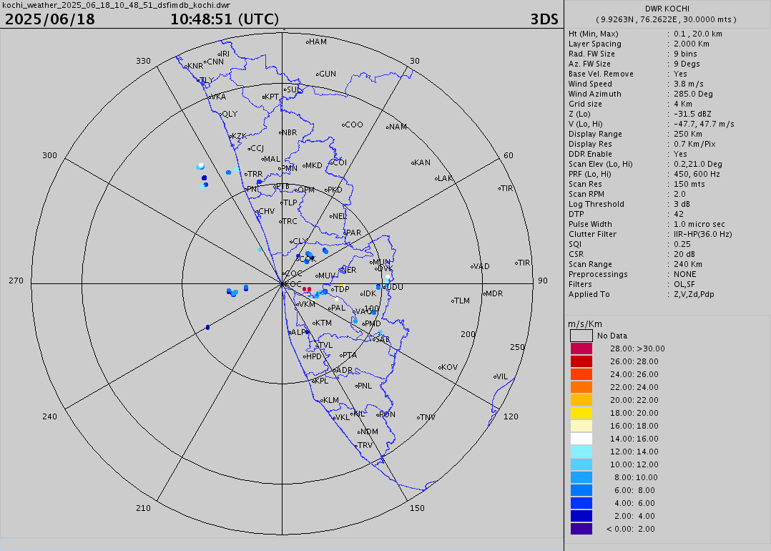Click the TRV station label
Image resolution: width=771 pixels, height=551 pixels.
[365, 445]
